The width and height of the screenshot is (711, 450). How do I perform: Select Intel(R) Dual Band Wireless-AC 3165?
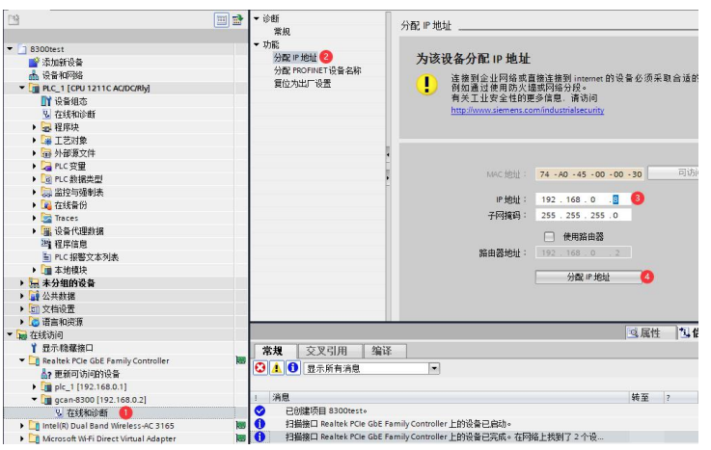tap(108, 426)
